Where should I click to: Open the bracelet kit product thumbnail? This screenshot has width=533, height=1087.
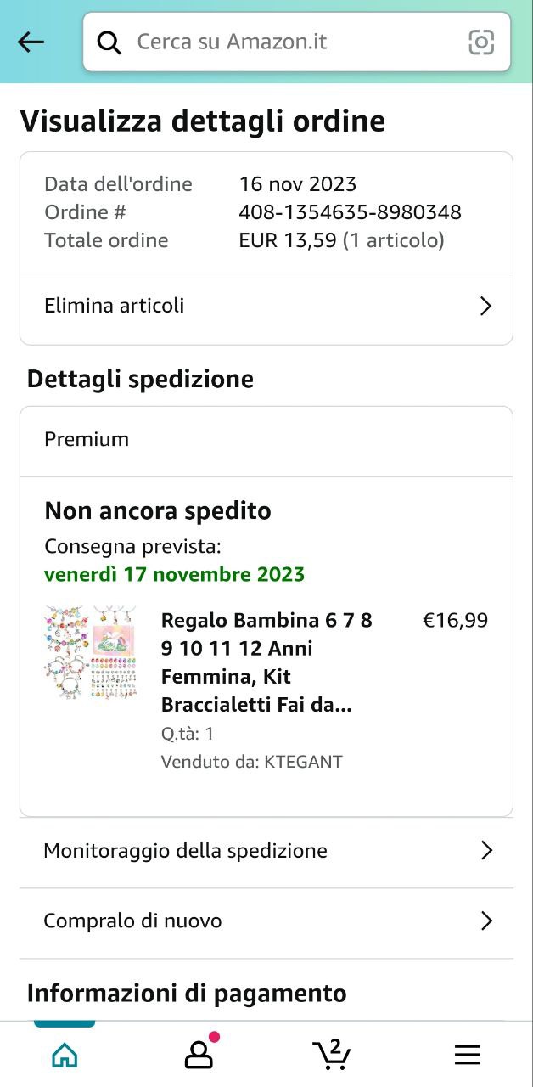coord(90,652)
